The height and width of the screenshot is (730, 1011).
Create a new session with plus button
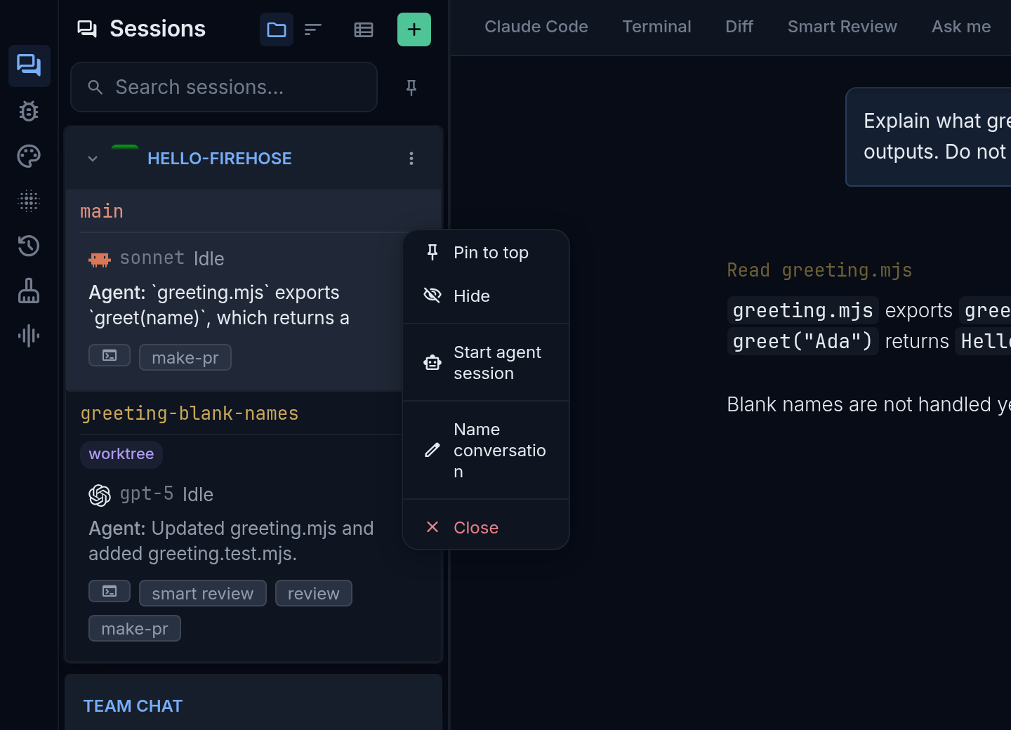(x=414, y=29)
